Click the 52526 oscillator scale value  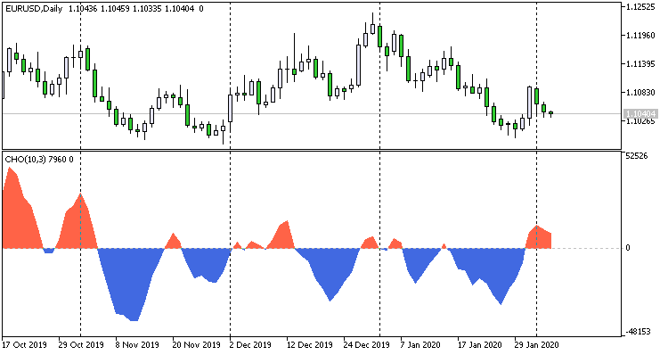637,156
